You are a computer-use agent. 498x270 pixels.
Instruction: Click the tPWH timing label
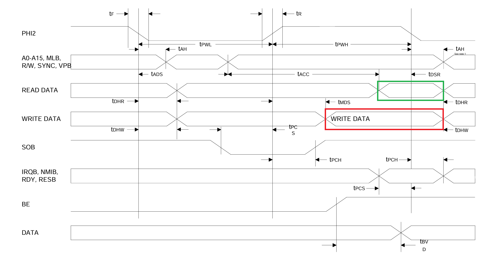pyautogui.click(x=341, y=44)
